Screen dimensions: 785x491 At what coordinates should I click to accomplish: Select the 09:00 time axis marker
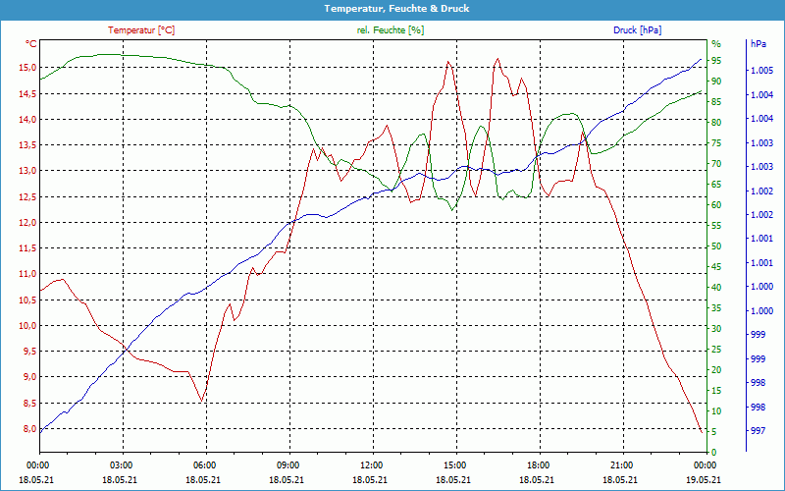(288, 465)
